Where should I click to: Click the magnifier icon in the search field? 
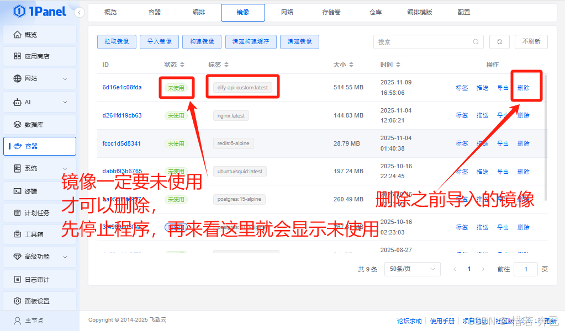coord(476,42)
